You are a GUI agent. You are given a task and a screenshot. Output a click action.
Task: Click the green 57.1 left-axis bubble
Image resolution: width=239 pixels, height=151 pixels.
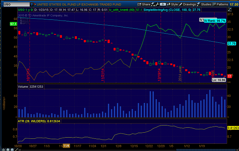[x=13, y=24]
